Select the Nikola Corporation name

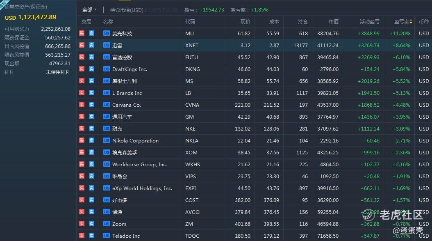pyautogui.click(x=135, y=140)
